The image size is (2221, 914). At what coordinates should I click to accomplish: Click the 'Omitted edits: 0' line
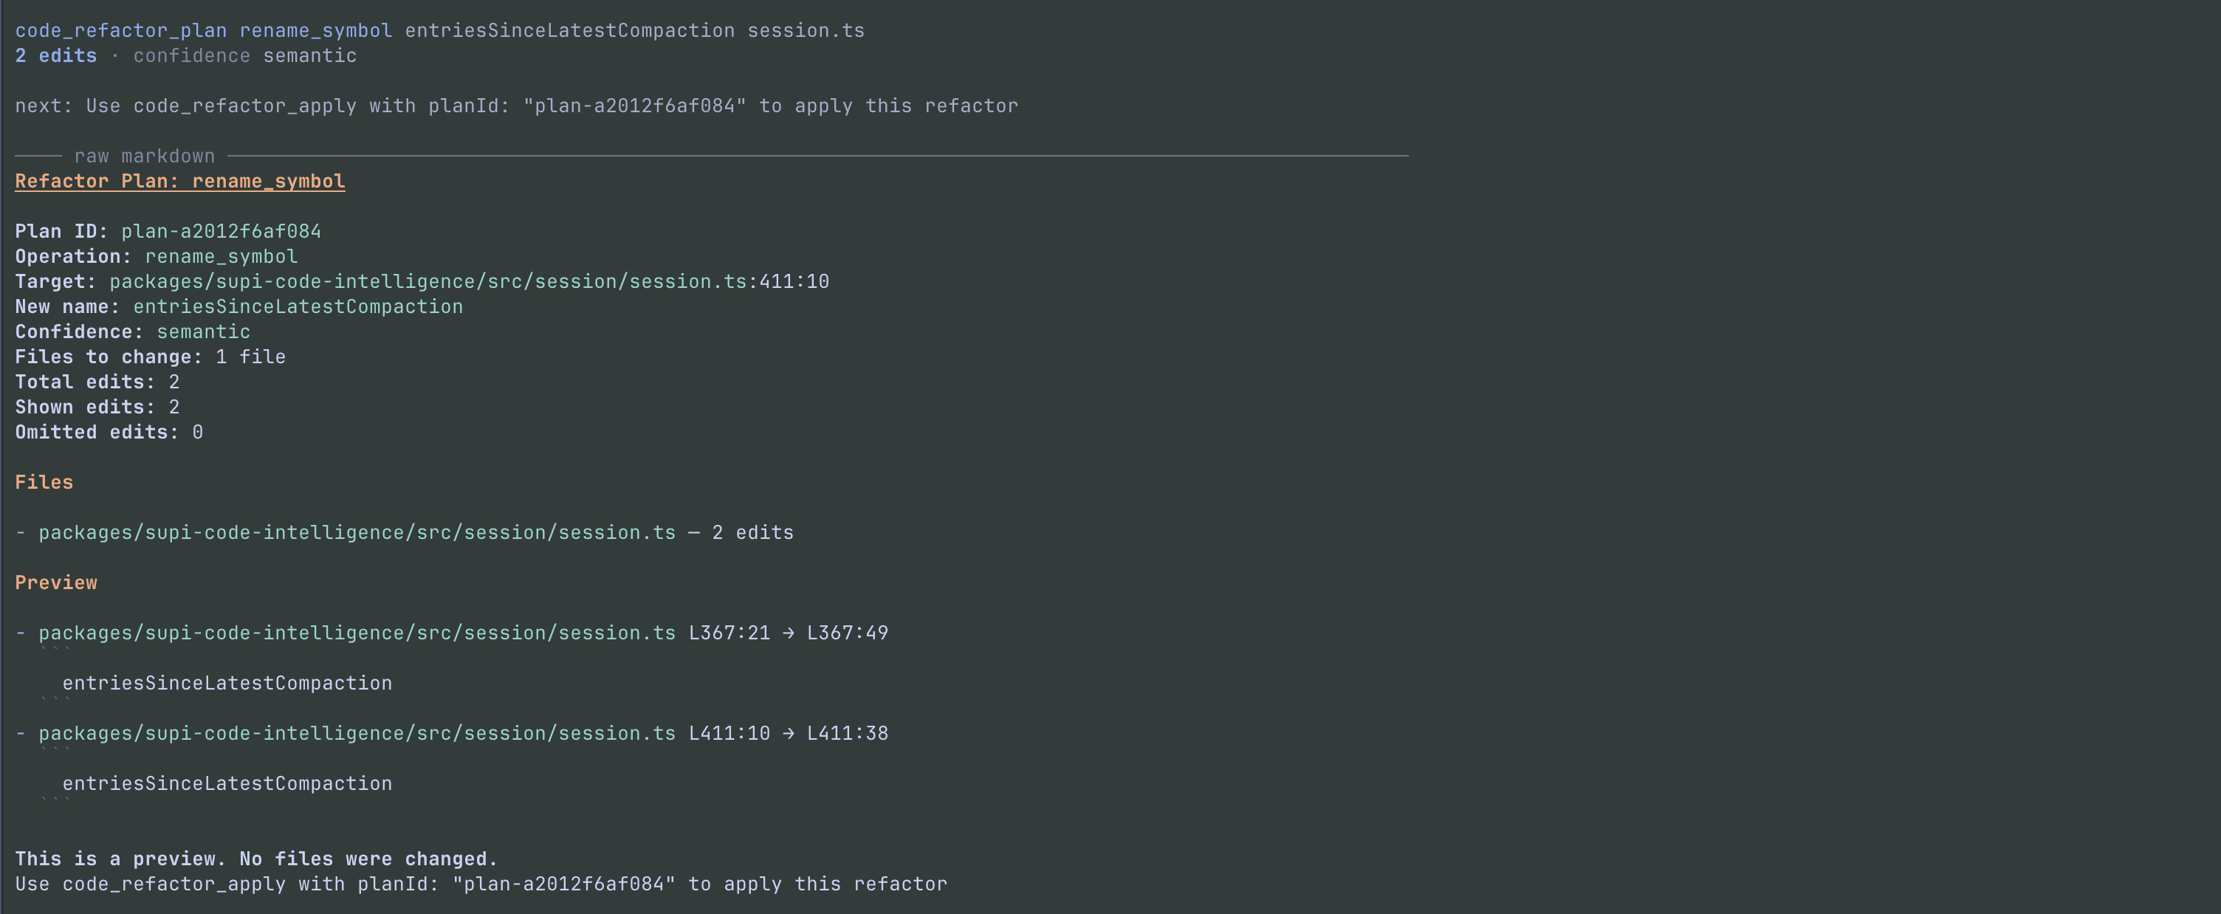pos(109,432)
